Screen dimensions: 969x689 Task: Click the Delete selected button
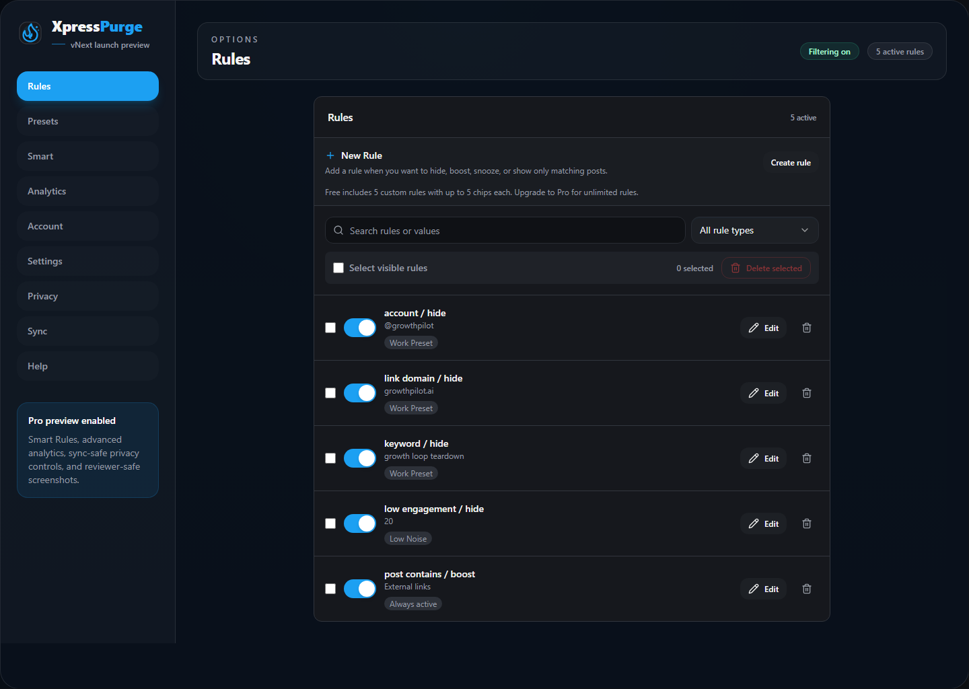[x=766, y=268]
